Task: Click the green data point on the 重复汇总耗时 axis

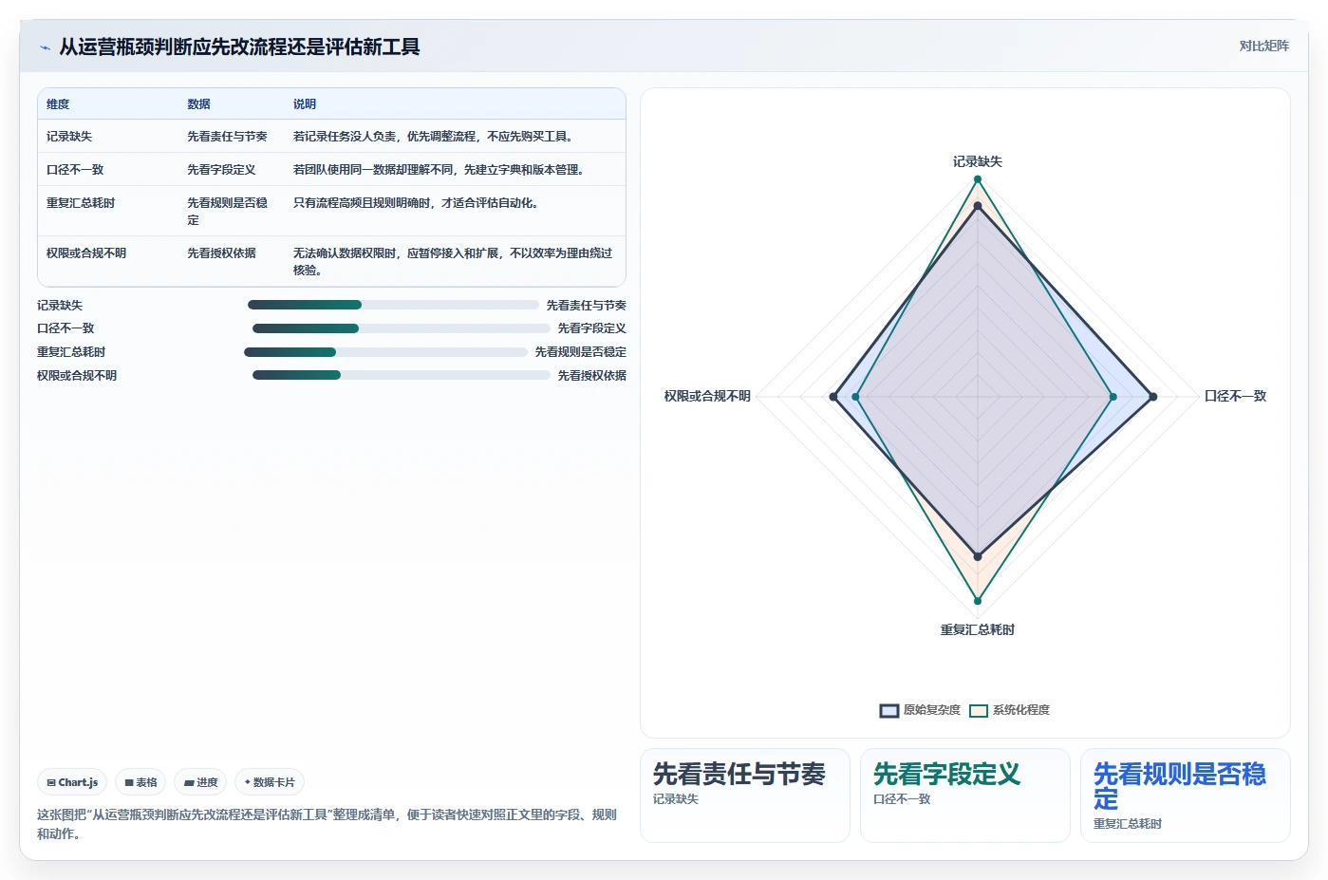Action: tap(978, 601)
